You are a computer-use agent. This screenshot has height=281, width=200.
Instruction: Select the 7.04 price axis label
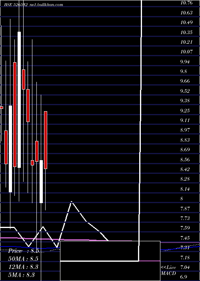tap(185, 267)
